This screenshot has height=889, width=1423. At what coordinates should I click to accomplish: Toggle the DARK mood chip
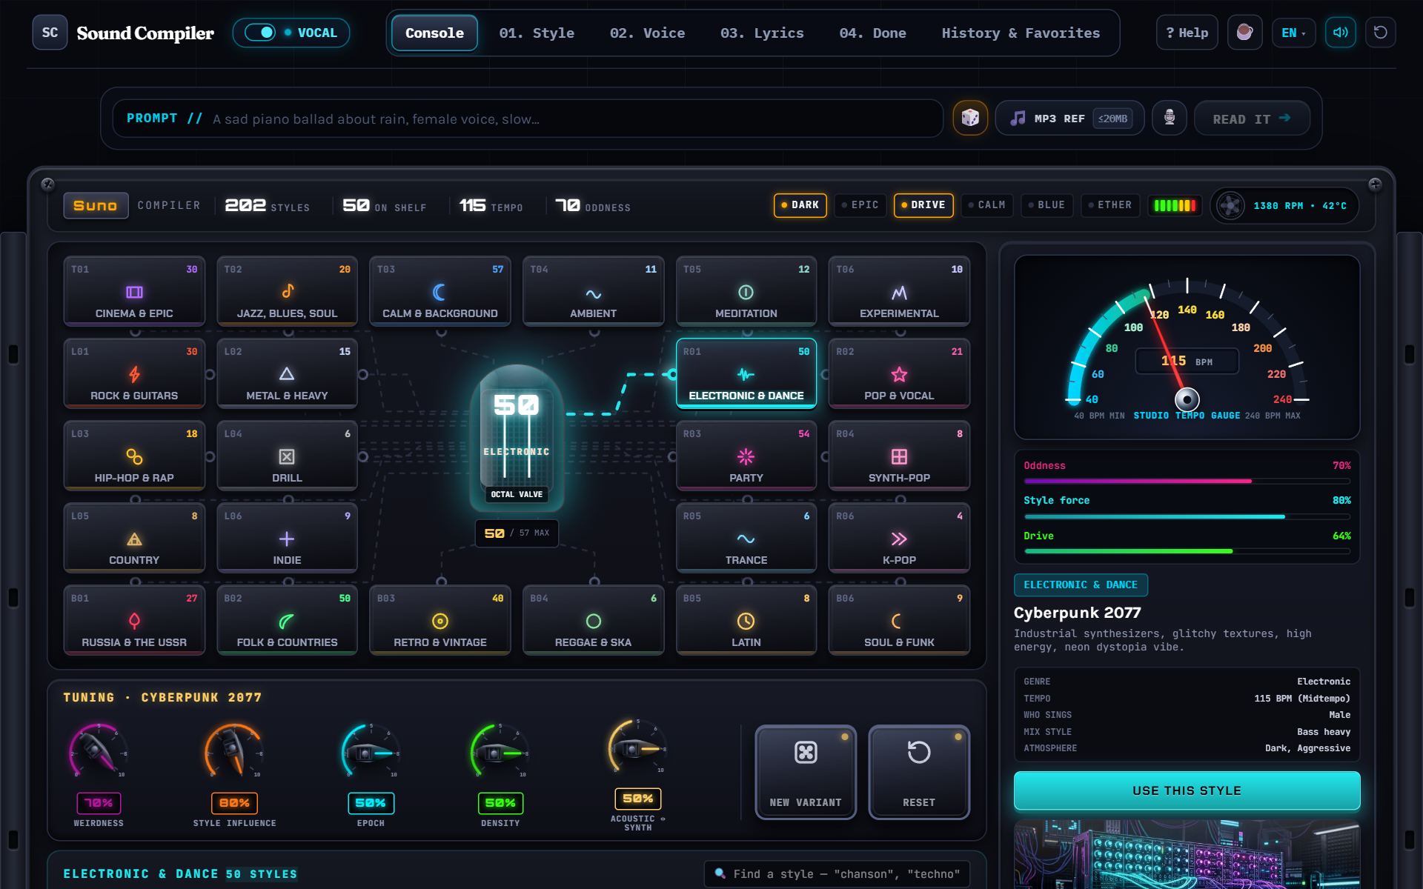(x=800, y=205)
